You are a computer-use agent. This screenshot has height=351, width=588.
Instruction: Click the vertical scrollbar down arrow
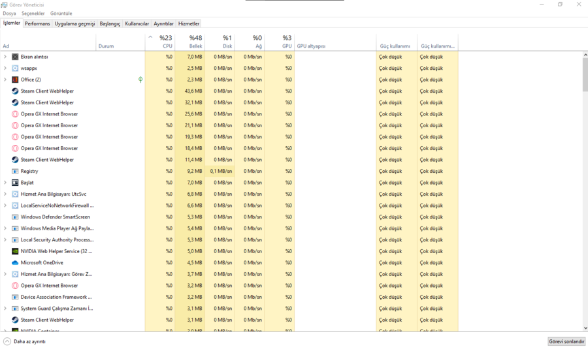click(585, 328)
